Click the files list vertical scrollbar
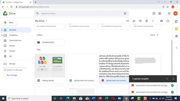180x101 pixels. click(172, 58)
